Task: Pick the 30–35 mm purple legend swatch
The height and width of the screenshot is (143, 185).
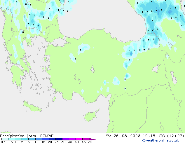Action: click(65, 139)
